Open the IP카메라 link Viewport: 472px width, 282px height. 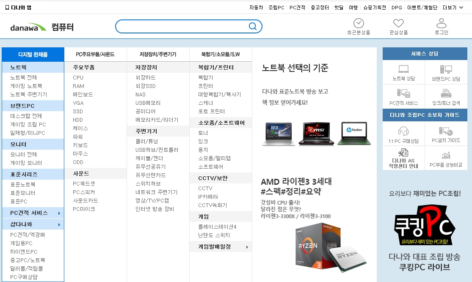(208, 197)
